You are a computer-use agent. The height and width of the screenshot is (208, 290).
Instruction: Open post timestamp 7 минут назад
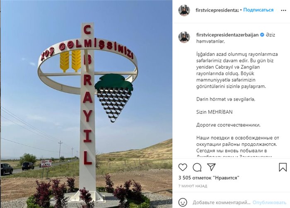coord(193,186)
